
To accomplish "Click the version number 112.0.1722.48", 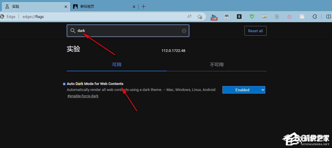I will coord(173,51).
